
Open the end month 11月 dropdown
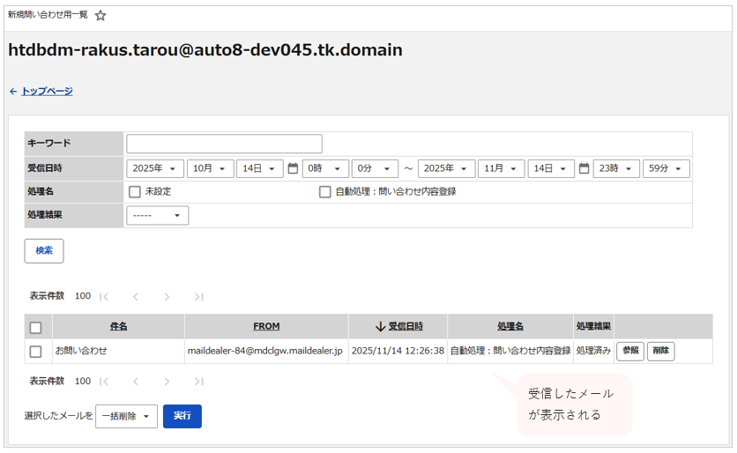(x=501, y=168)
